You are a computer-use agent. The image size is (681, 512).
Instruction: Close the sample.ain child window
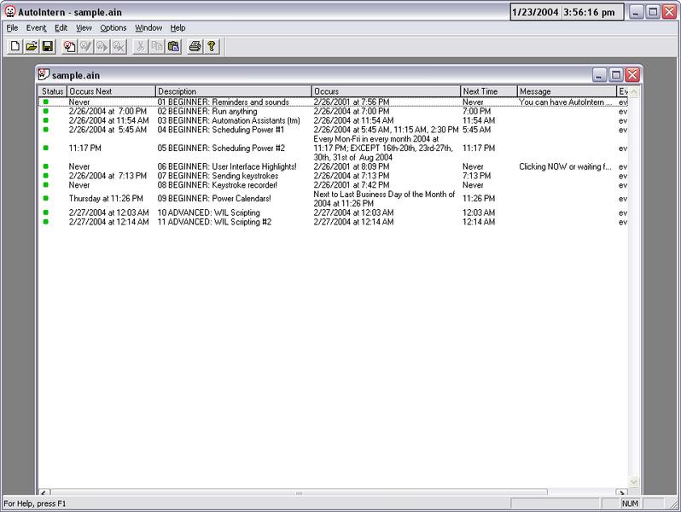click(632, 75)
